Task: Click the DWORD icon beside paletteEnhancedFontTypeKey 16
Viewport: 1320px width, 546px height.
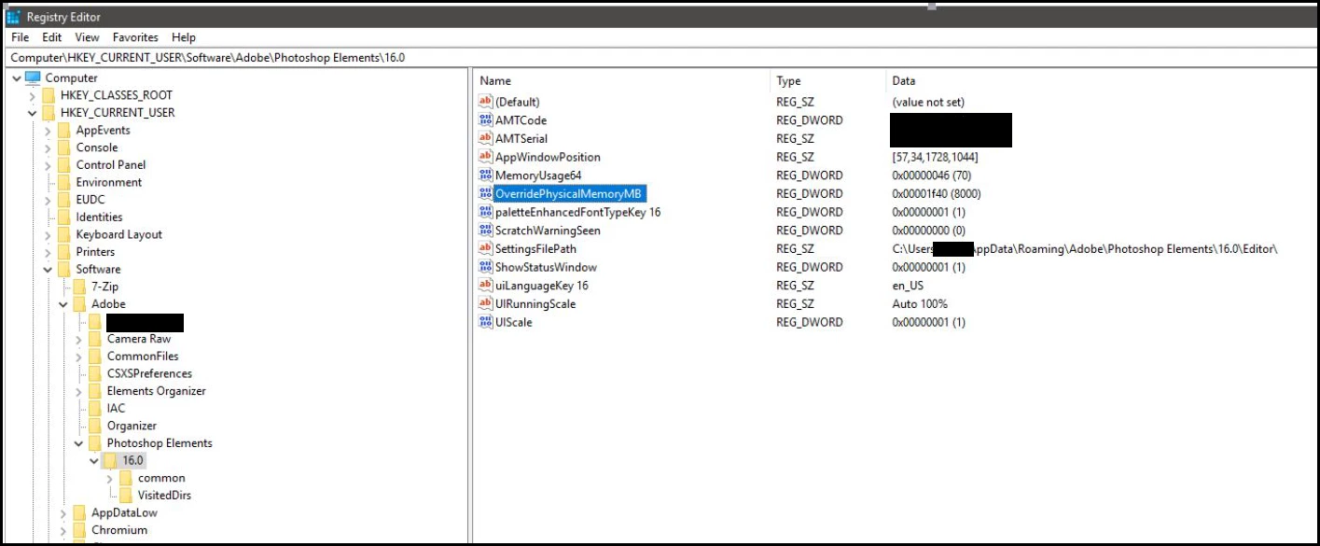Action: pos(485,212)
